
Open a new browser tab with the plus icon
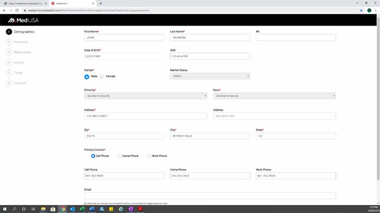[x=101, y=3]
